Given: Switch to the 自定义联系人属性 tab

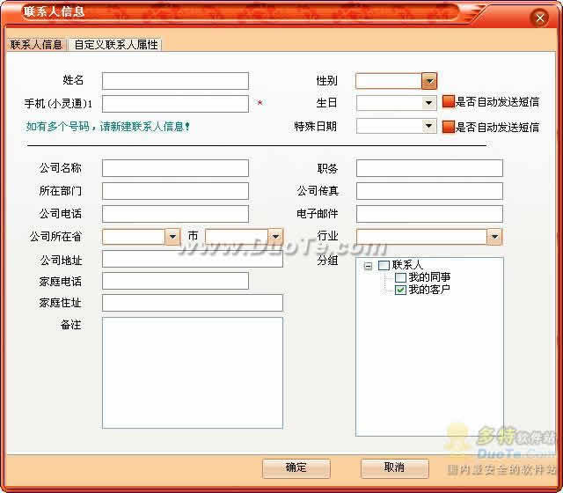Looking at the screenshot, I should [116, 45].
